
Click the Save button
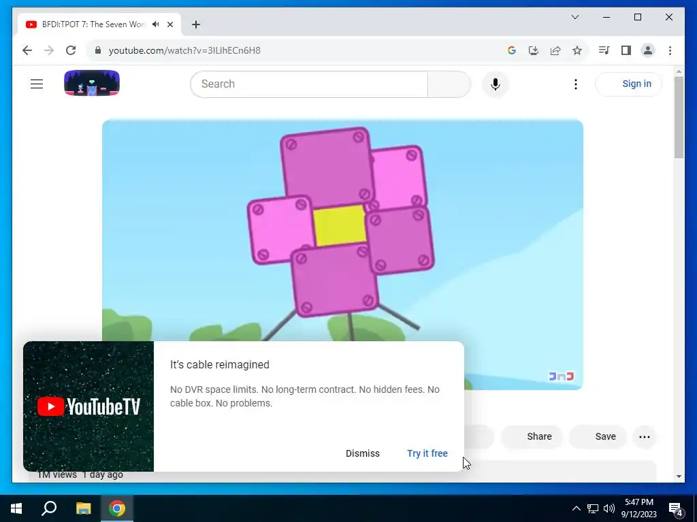(x=598, y=436)
